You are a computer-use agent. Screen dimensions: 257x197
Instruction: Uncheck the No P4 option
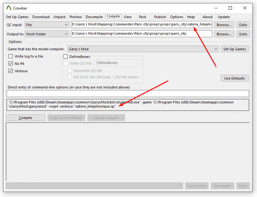tap(11, 63)
